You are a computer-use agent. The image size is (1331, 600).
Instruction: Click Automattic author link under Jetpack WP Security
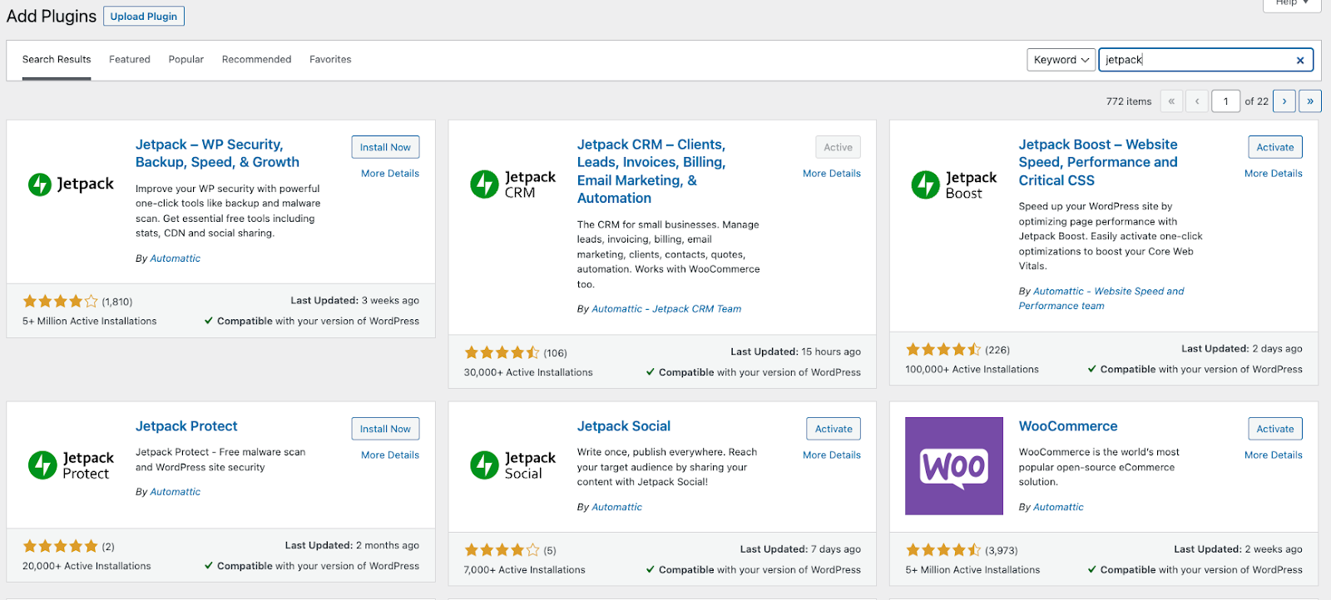point(176,258)
